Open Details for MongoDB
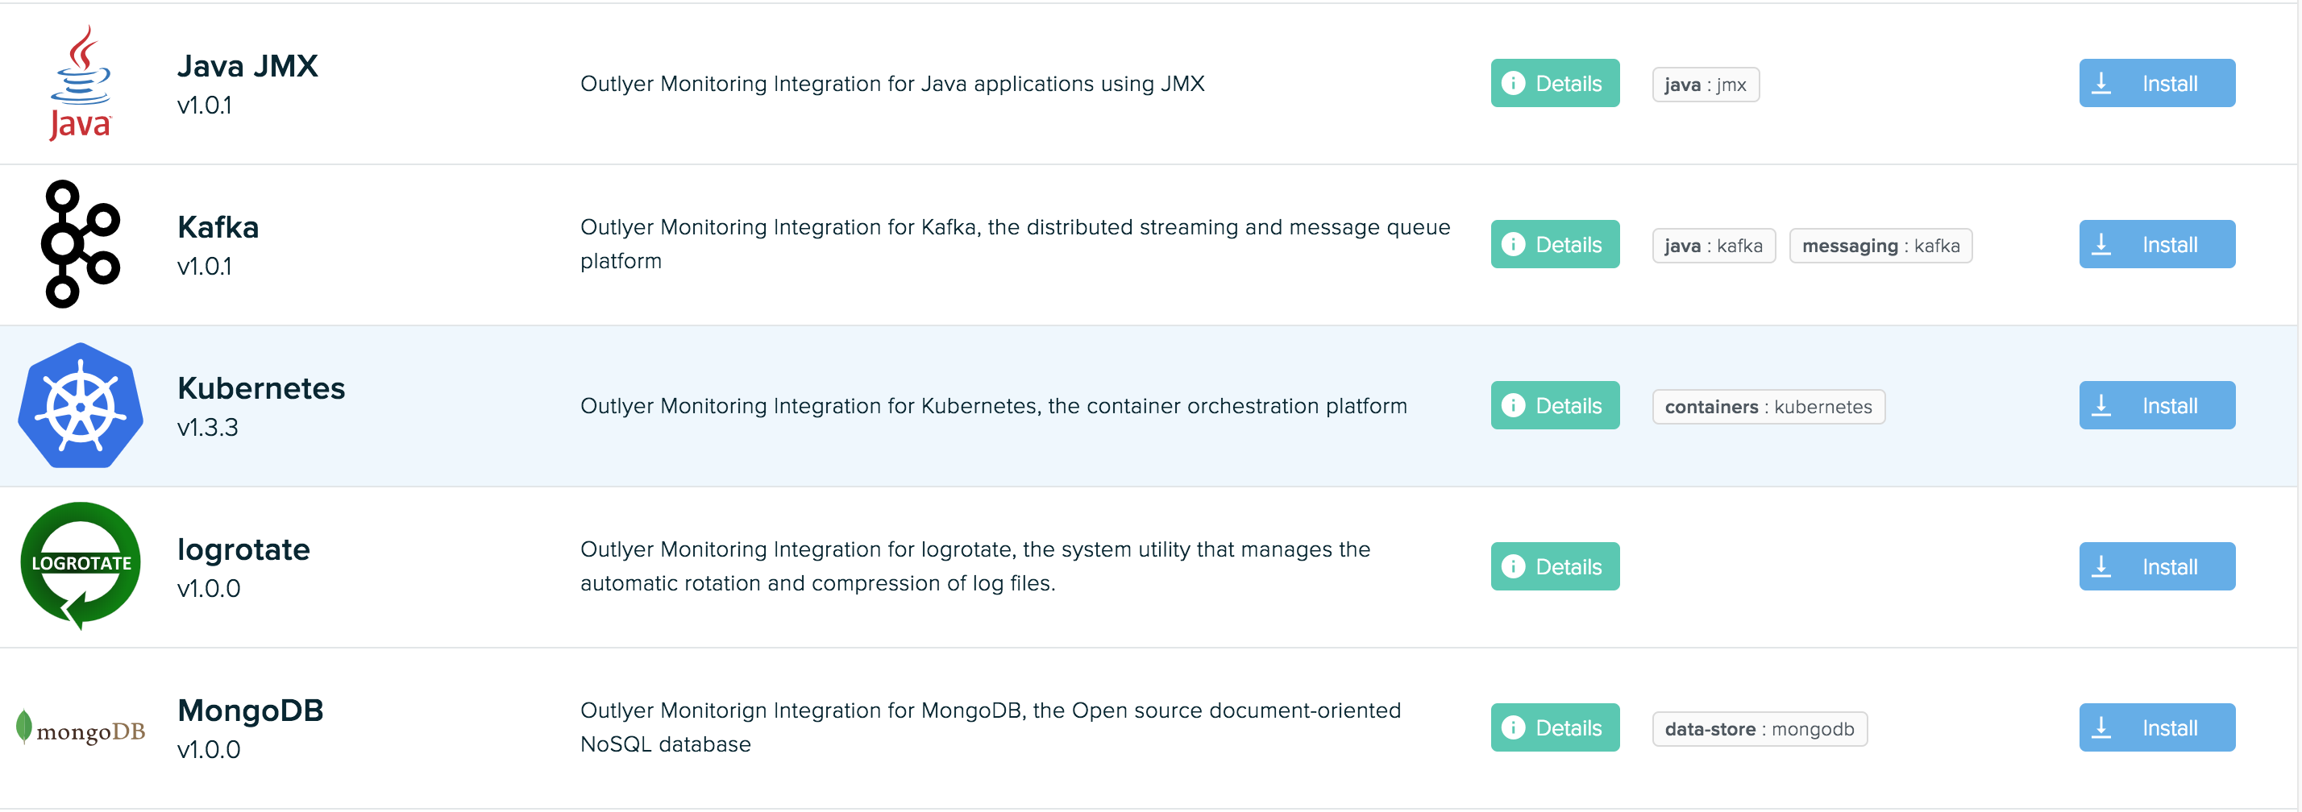2302x812 pixels. (1555, 727)
